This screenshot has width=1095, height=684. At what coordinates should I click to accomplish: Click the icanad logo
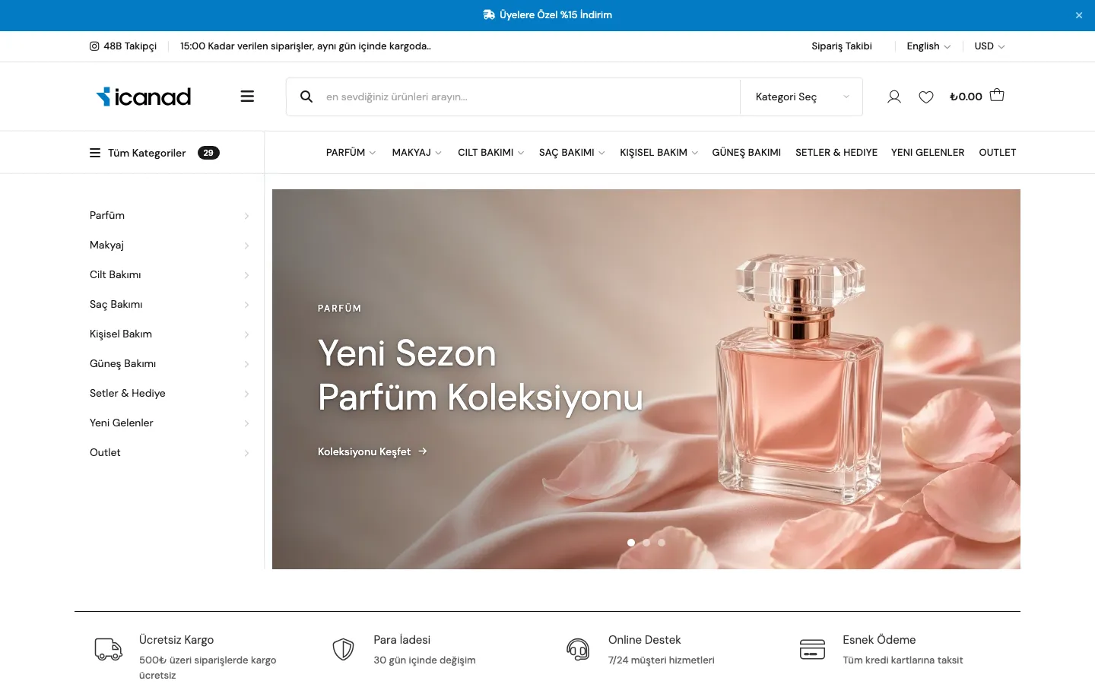[143, 97]
